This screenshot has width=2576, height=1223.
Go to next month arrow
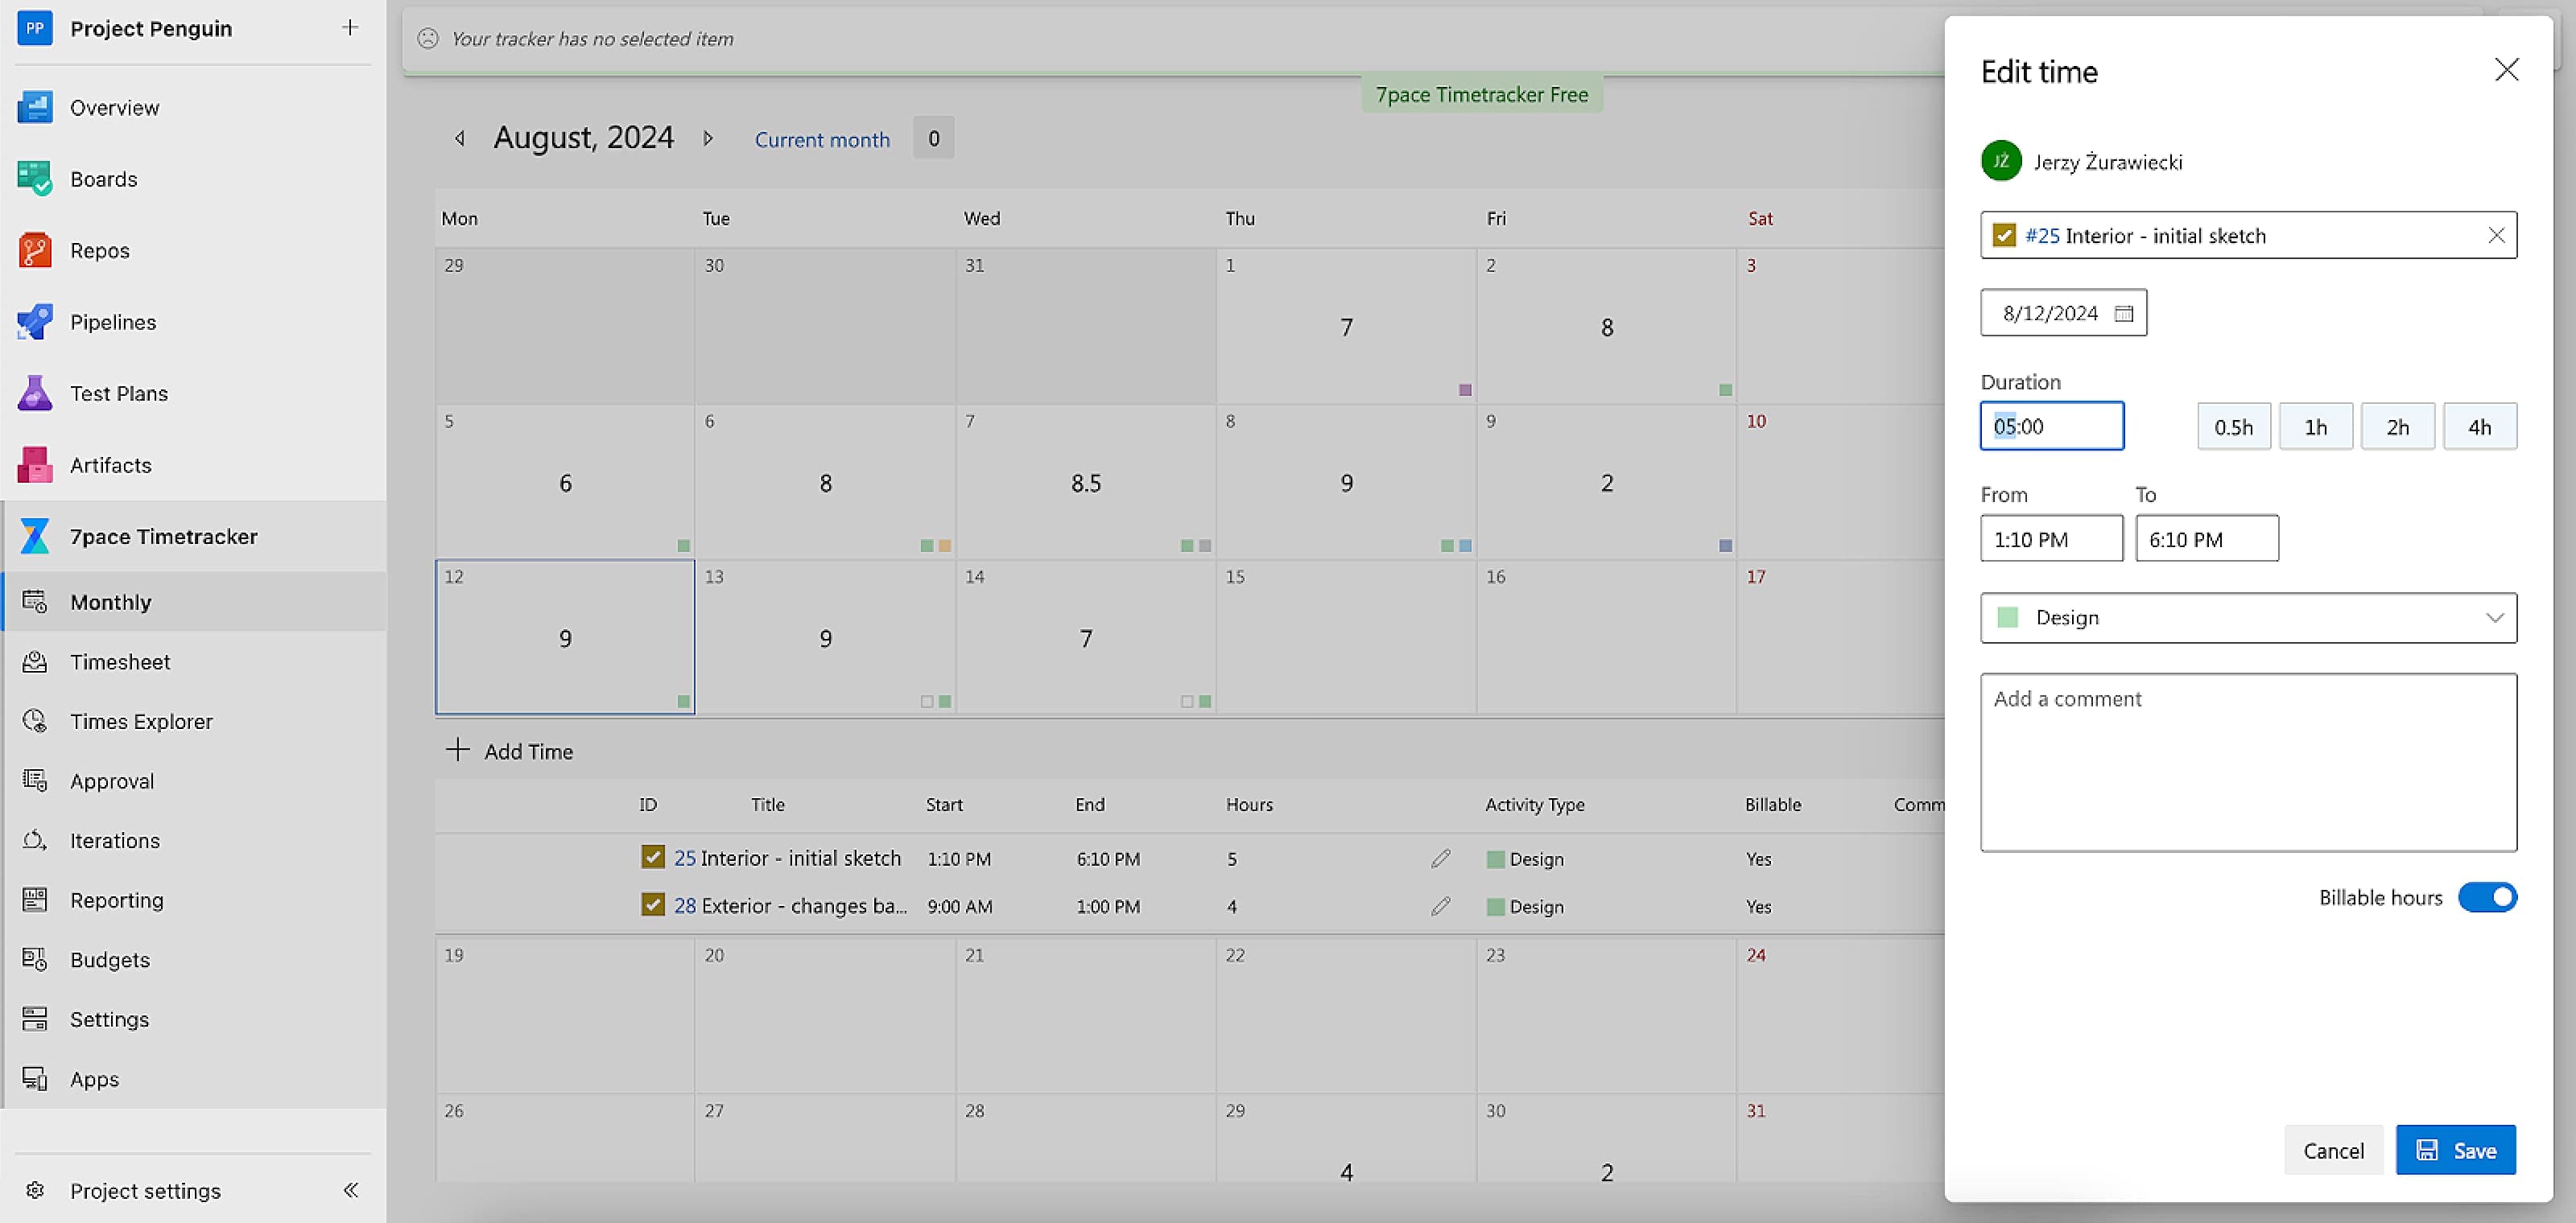tap(708, 138)
